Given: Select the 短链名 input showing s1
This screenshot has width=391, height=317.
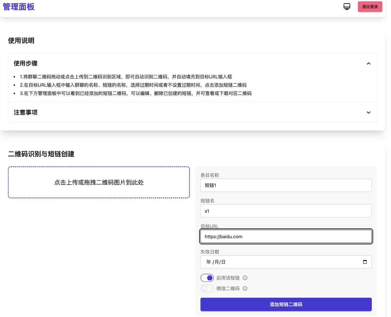Looking at the screenshot, I should coord(286,211).
